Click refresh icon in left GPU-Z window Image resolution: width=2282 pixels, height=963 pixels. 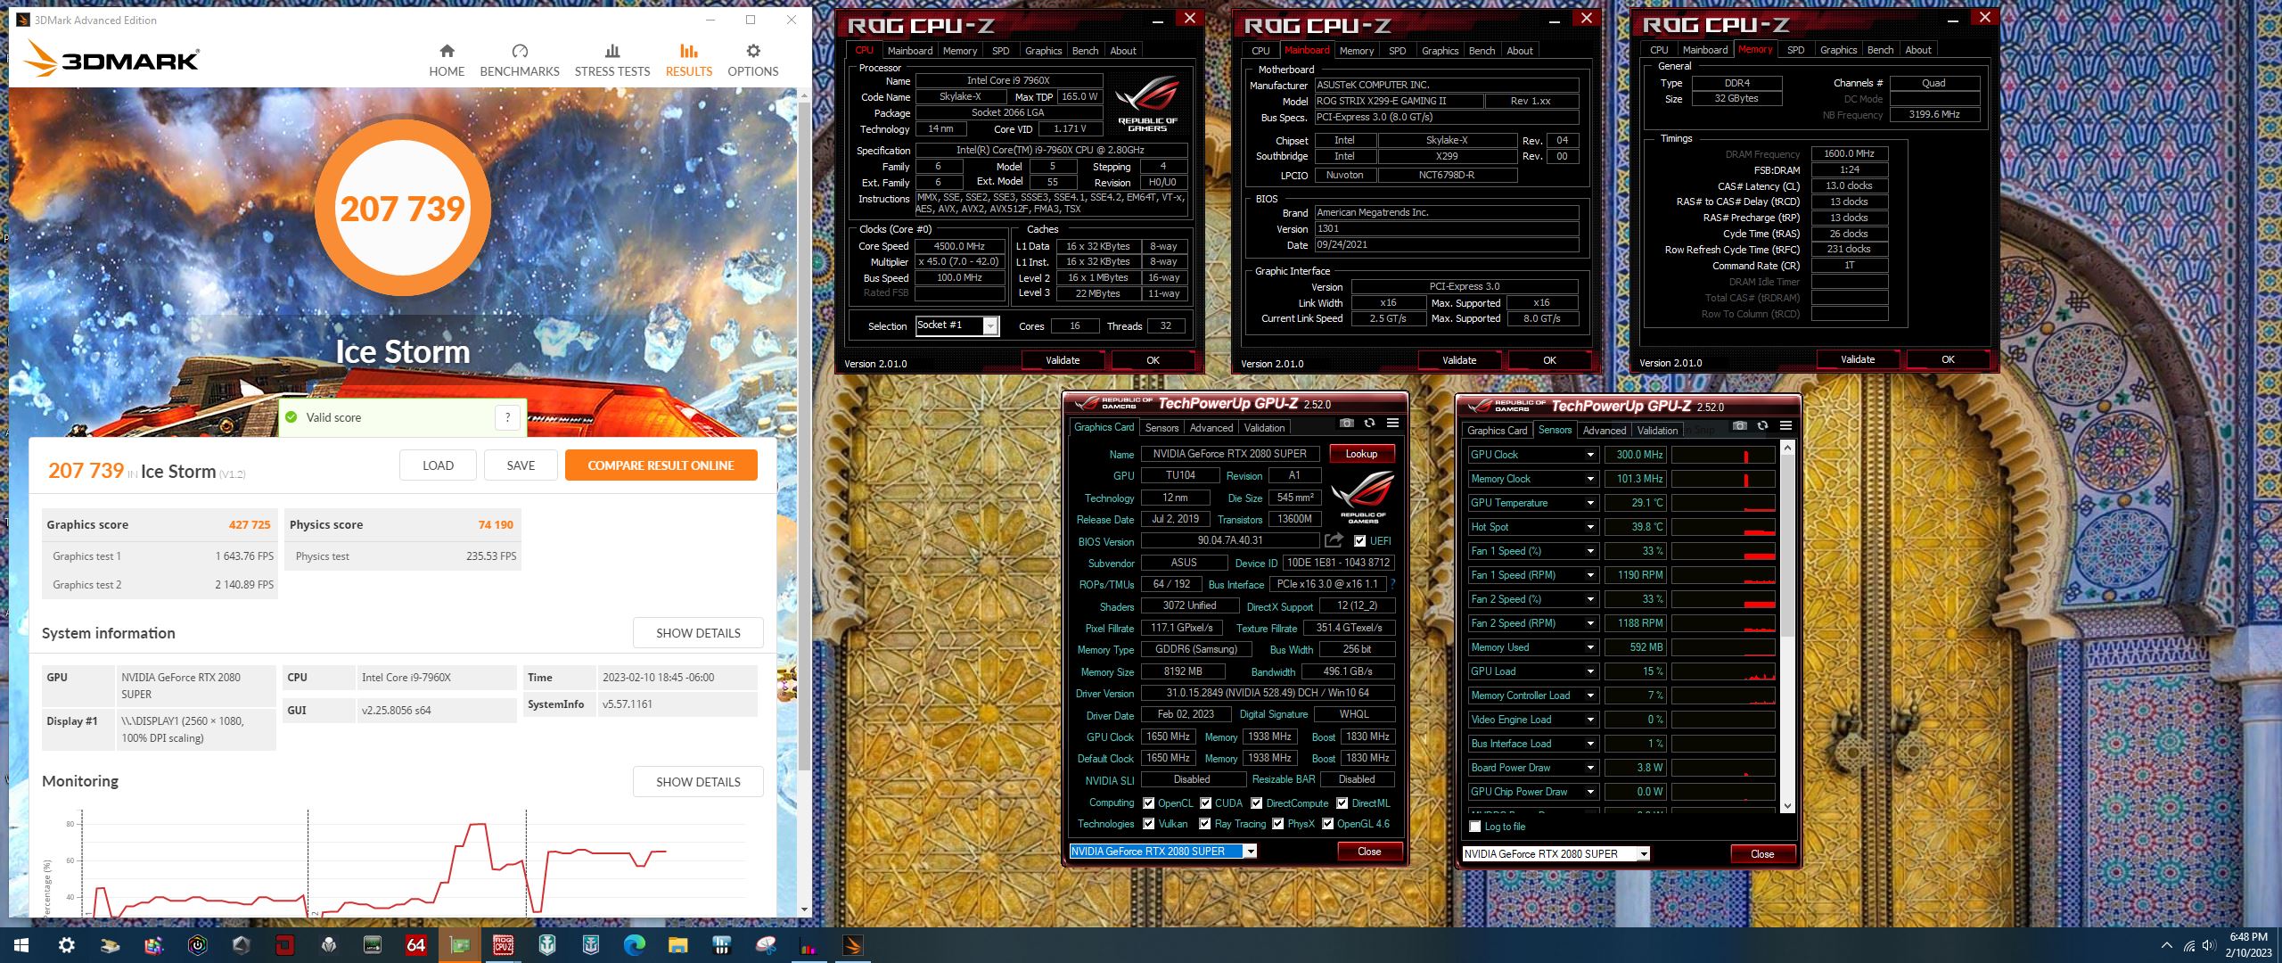[x=1370, y=424]
